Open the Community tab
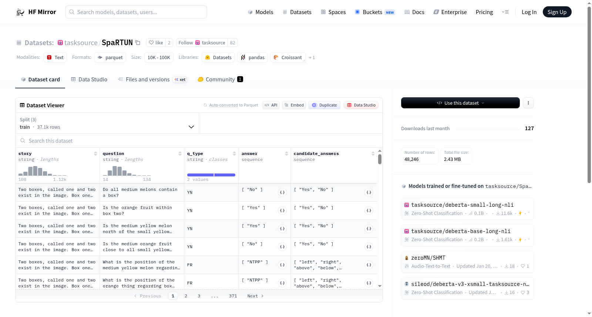The height and width of the screenshot is (317, 592). pyautogui.click(x=221, y=80)
